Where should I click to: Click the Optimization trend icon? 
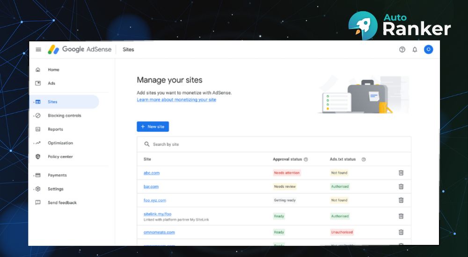coord(38,143)
